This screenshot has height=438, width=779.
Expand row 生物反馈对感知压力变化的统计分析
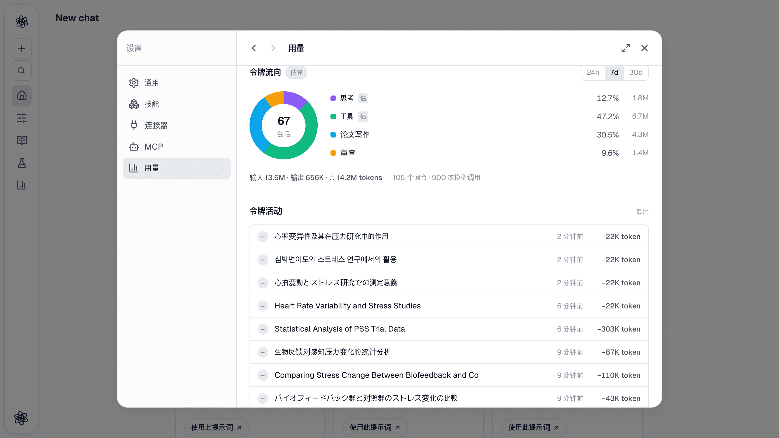(449, 352)
